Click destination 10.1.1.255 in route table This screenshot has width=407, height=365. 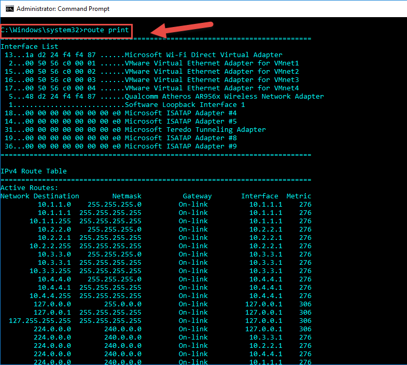click(50, 221)
